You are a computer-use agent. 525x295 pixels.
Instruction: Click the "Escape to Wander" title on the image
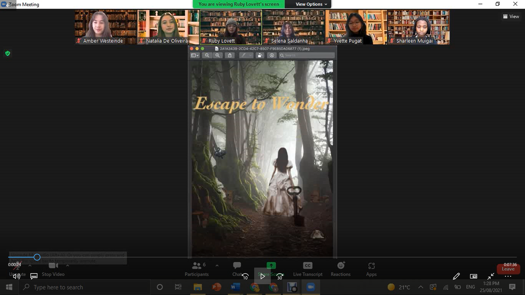[x=261, y=104]
